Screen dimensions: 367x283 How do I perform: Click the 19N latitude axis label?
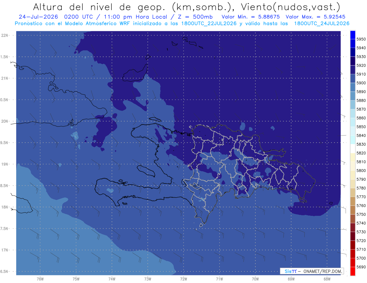(4, 164)
